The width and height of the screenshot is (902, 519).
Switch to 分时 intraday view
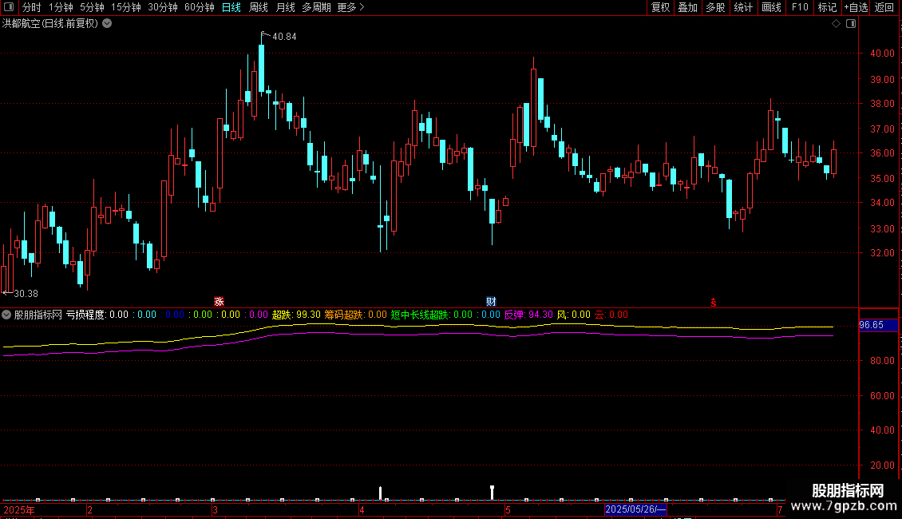tap(32, 7)
